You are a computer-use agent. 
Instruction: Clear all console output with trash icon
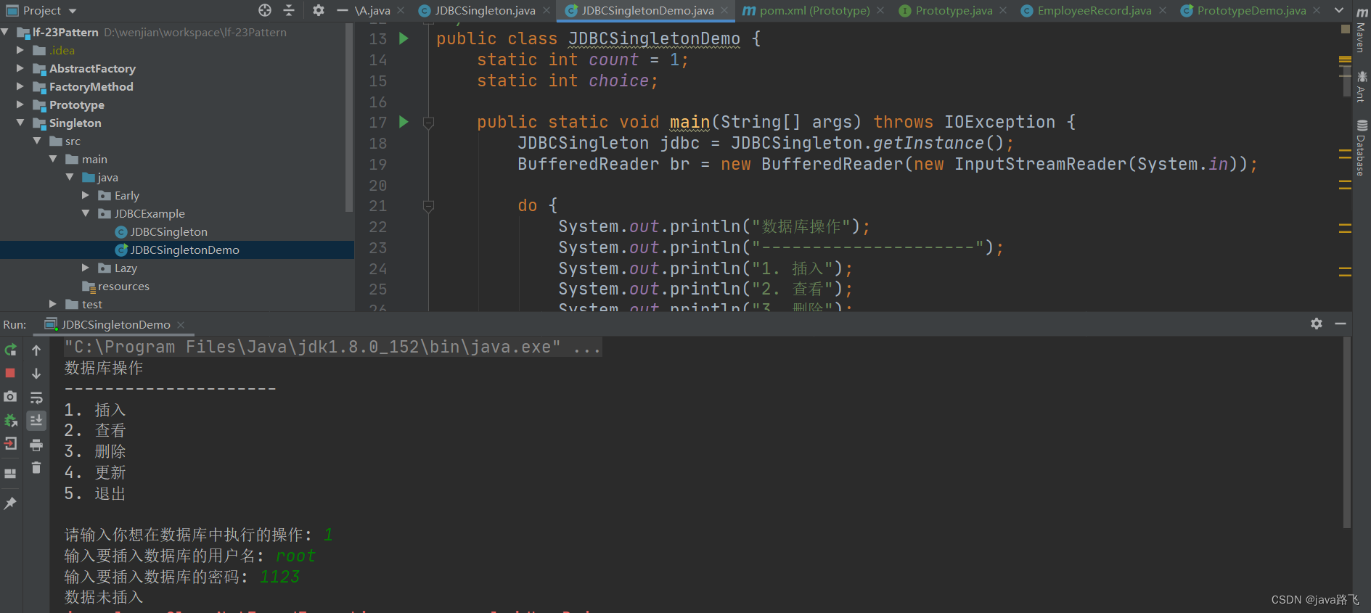point(36,468)
